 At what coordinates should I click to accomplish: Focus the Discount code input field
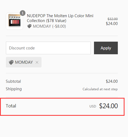[48, 48]
